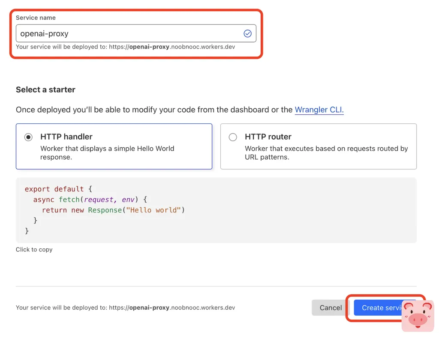Click the "HTTP handler" card title

tap(66, 137)
